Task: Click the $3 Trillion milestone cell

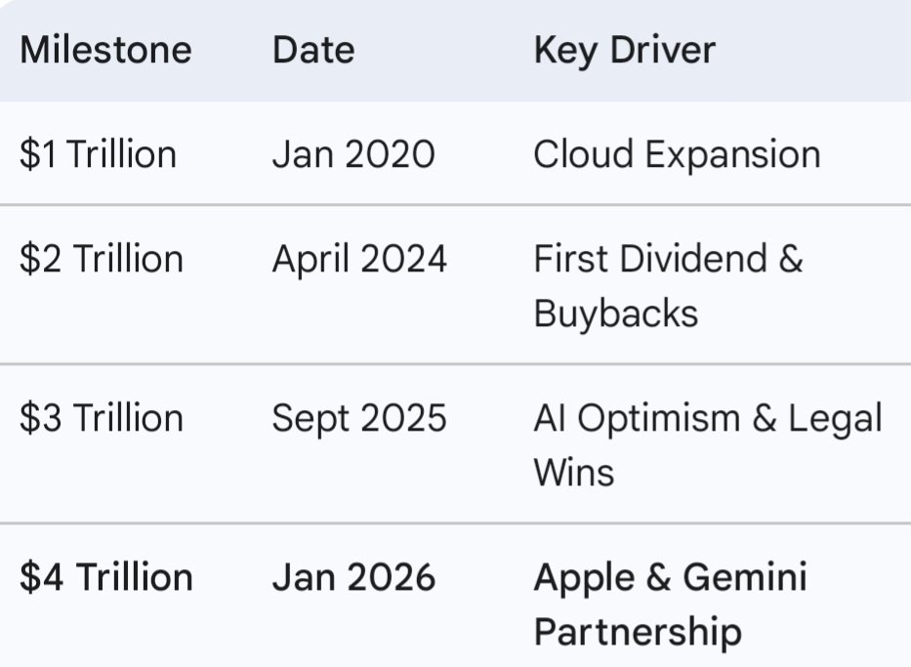Action: coord(101,418)
